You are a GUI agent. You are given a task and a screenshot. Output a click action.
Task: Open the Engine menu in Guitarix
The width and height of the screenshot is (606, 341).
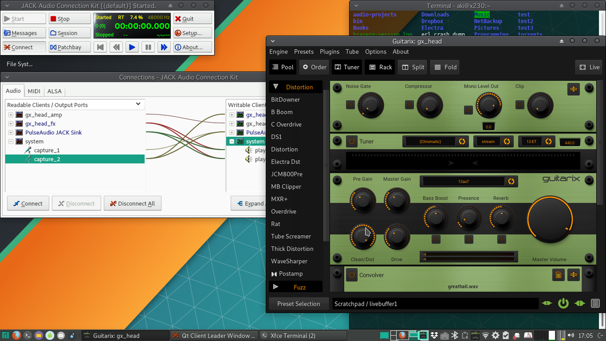pyautogui.click(x=278, y=52)
